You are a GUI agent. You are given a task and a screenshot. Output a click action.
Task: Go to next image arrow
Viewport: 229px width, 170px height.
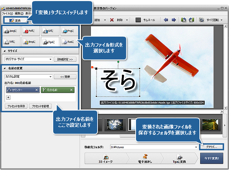pos(173,20)
